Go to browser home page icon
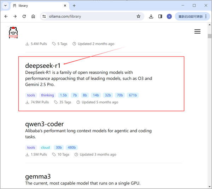 coord(33,16)
